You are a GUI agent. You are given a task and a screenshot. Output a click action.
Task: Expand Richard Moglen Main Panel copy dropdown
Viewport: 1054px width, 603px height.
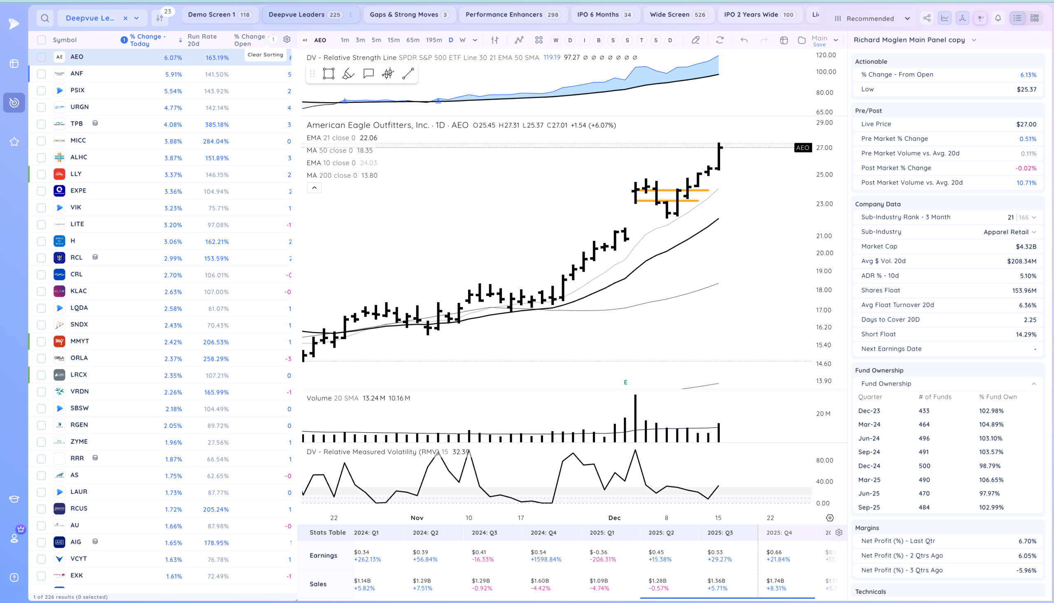click(974, 40)
